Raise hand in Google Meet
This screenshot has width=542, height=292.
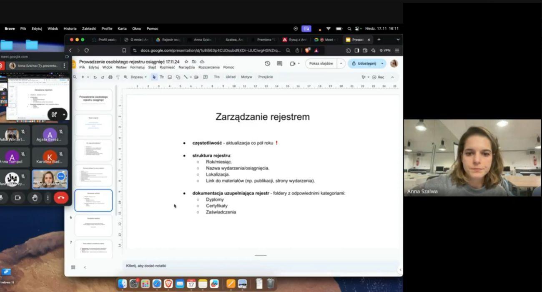pos(35,198)
